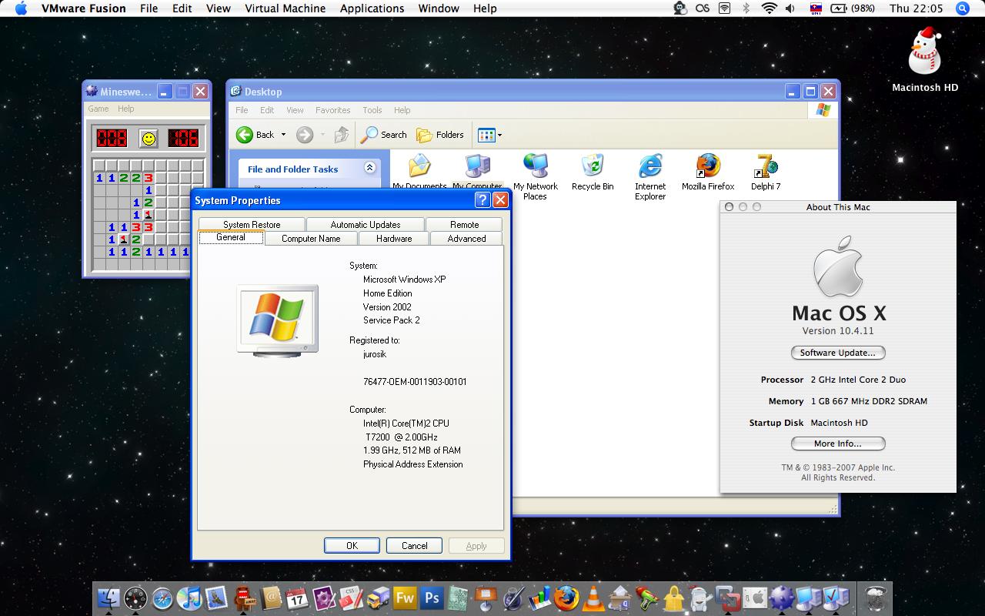Open Firefox in the Dock
985x616 pixels.
[566, 598]
